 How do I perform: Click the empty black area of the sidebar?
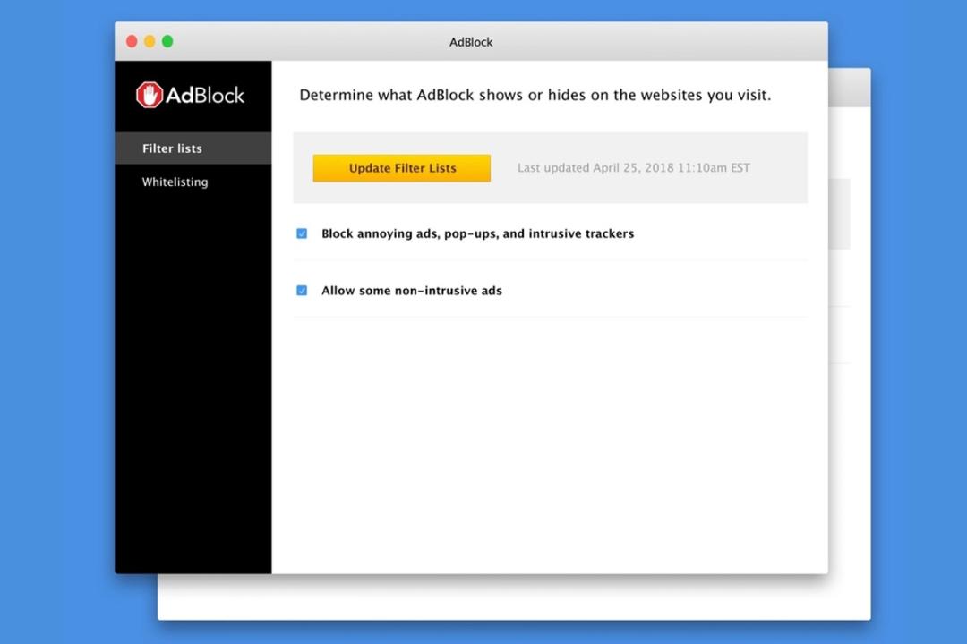pyautogui.click(x=193, y=382)
